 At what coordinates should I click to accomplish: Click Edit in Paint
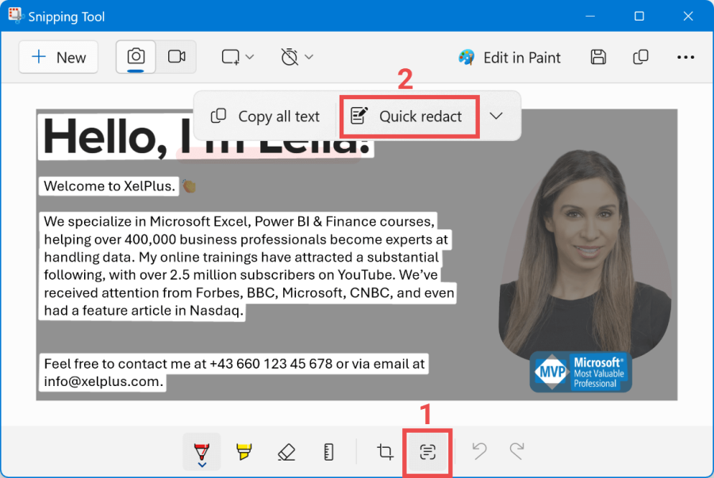tap(509, 57)
